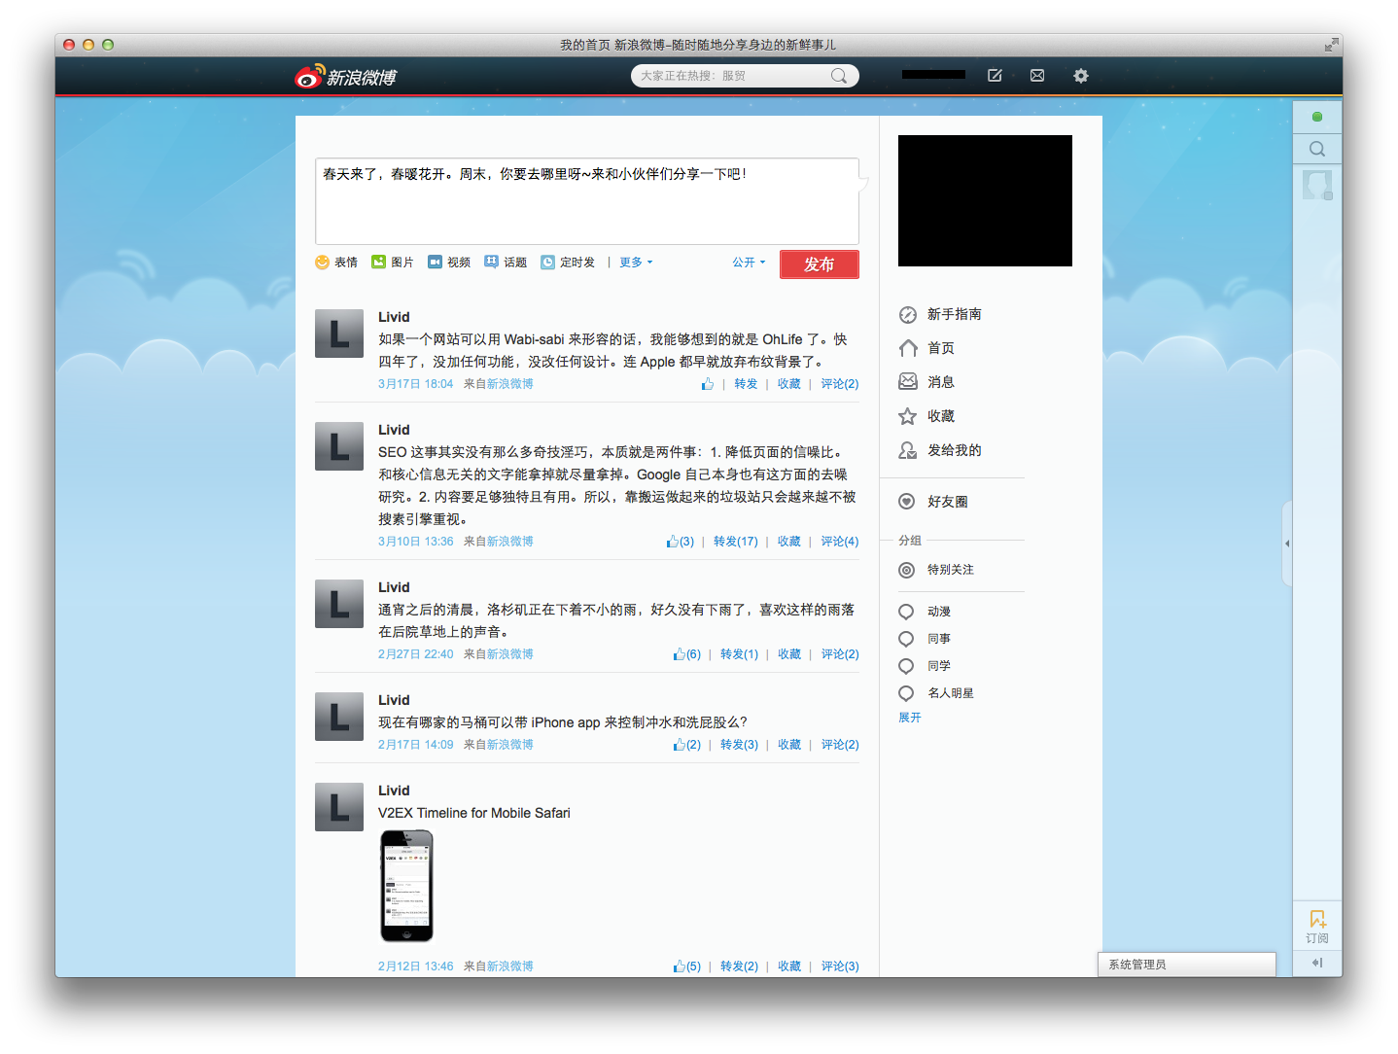
Task: Open 评论(4) on the SEO post
Action: pos(839,542)
